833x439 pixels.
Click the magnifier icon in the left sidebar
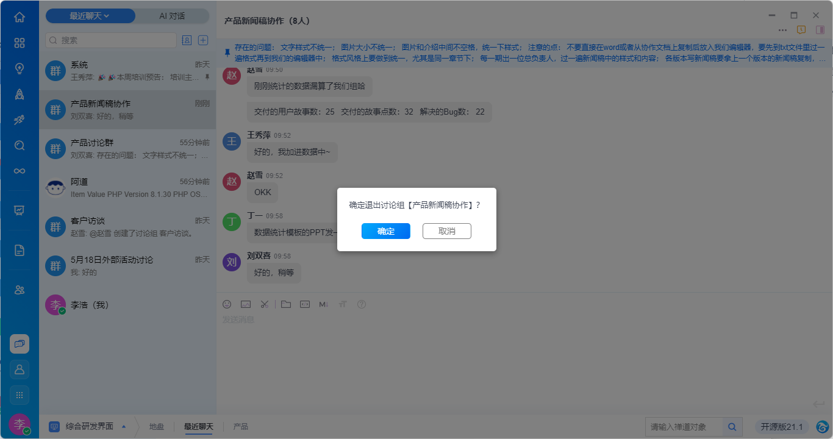pos(20,145)
